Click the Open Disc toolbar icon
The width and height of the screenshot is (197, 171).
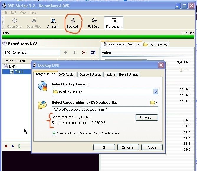14,23
